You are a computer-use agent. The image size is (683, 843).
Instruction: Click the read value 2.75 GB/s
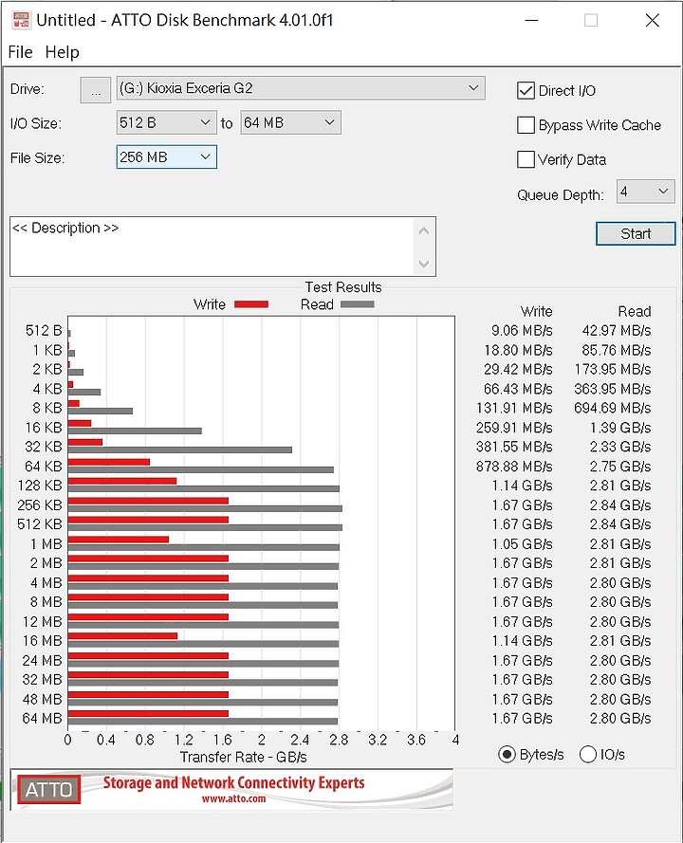620,467
